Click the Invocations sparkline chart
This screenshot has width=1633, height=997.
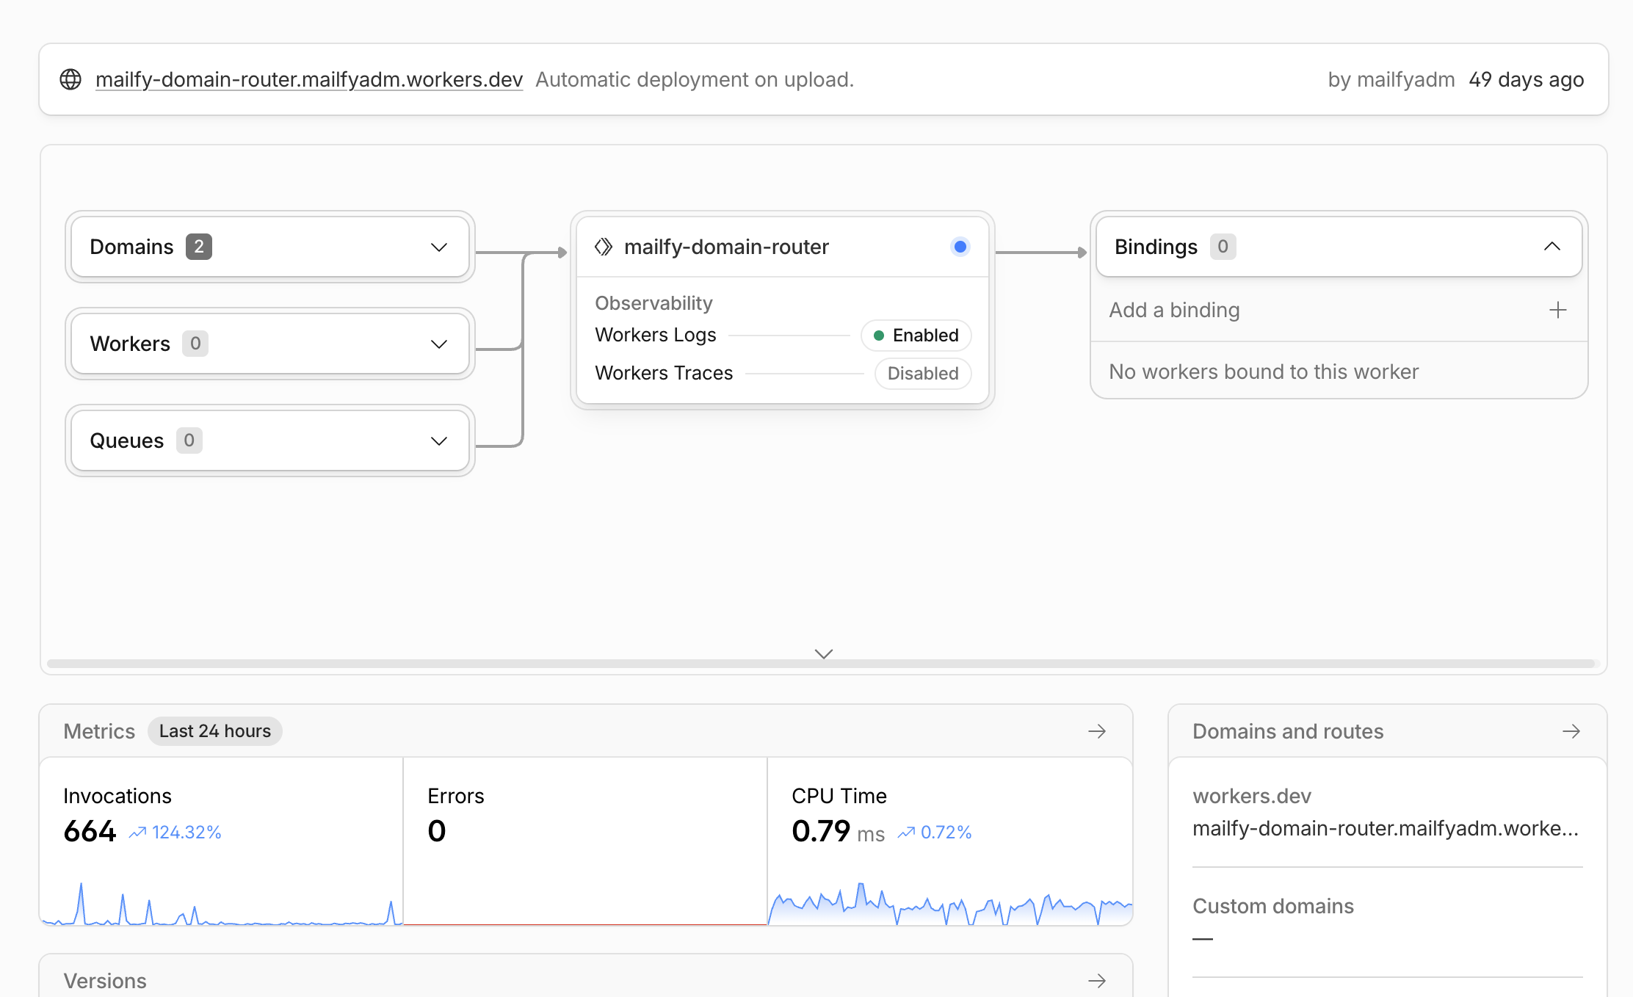tap(221, 903)
